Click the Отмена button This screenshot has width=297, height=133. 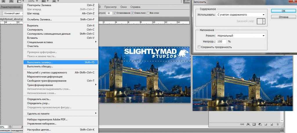tap(283, 17)
